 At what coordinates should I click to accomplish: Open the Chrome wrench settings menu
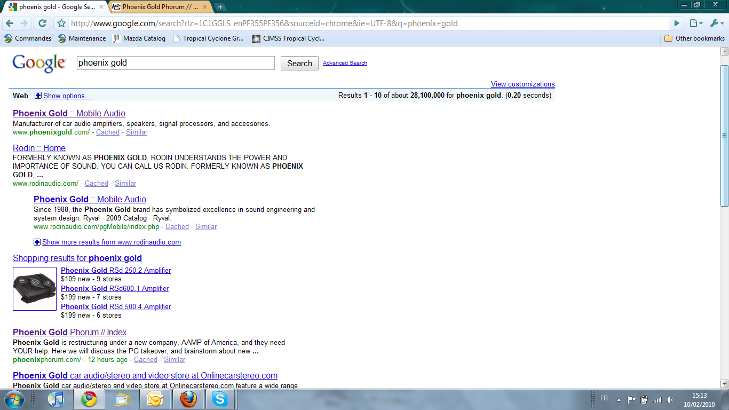[x=717, y=23]
